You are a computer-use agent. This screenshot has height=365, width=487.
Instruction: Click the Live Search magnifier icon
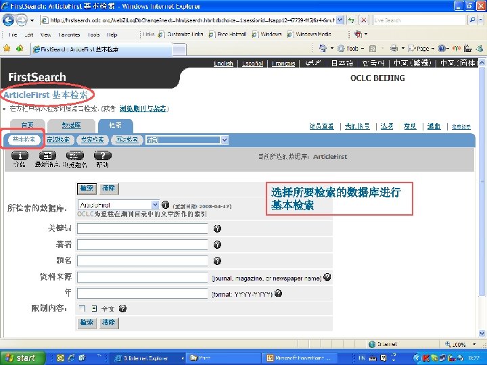click(472, 20)
